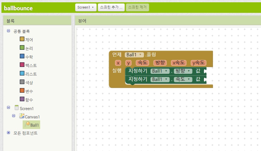Open the 방향 property dropdown
The height and width of the screenshot is (151, 261).
click(183, 71)
